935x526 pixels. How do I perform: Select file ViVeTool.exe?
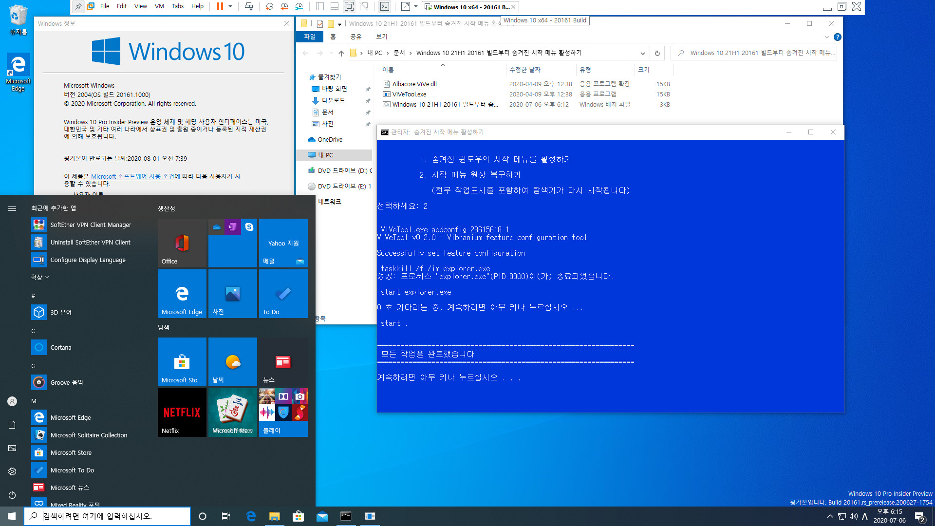[x=410, y=94]
